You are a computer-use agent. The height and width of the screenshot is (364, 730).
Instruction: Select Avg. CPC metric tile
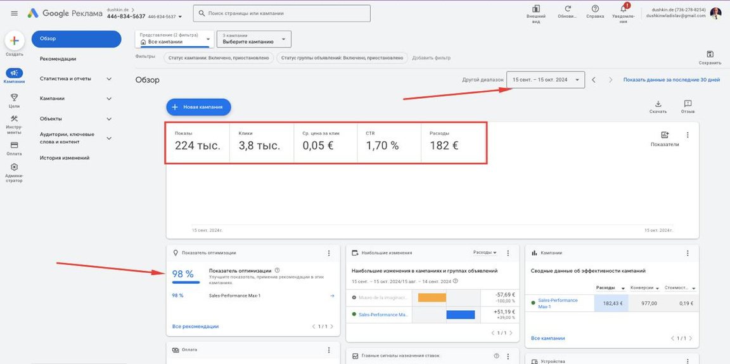pos(326,142)
